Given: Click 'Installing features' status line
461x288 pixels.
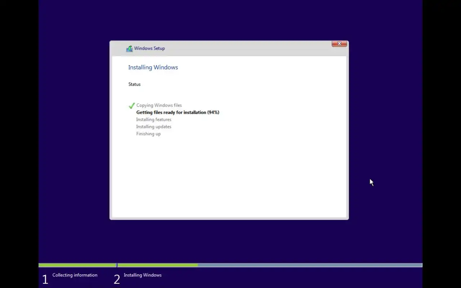Looking at the screenshot, I should 154,120.
